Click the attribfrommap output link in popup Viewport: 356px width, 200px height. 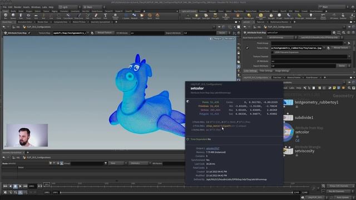[x=212, y=148]
